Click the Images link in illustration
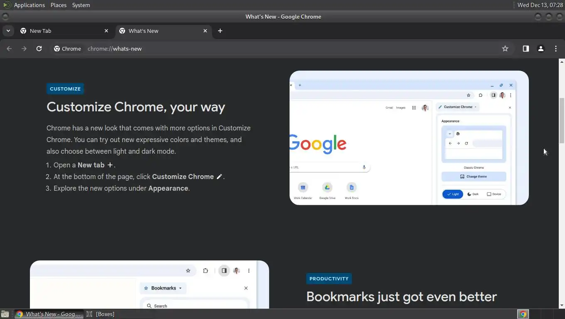The image size is (565, 319). pyautogui.click(x=400, y=108)
